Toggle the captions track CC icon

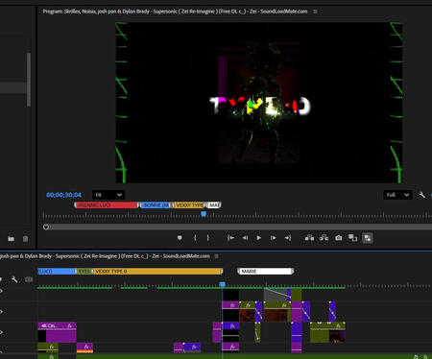[x=29, y=279]
